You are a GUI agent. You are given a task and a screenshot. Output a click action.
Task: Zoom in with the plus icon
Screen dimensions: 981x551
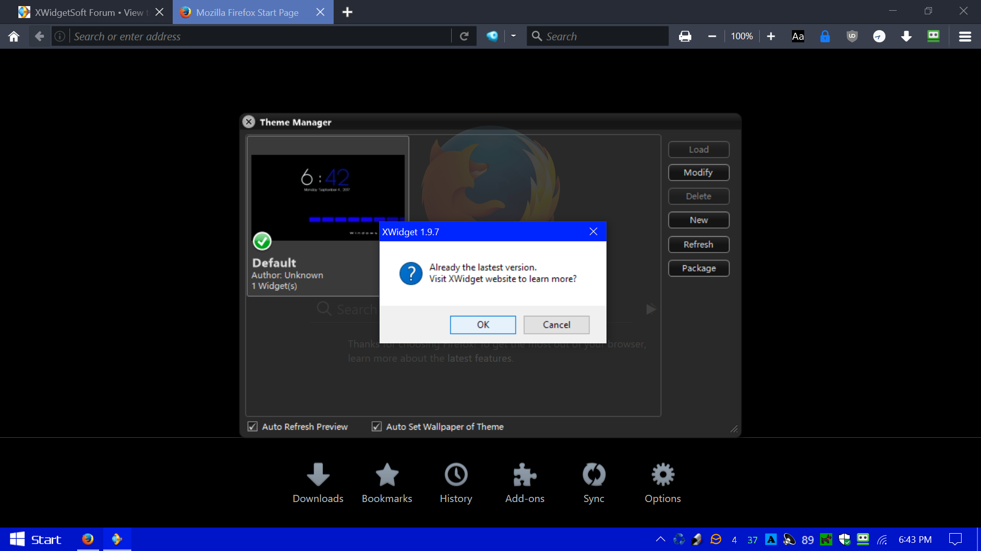pyautogui.click(x=771, y=36)
